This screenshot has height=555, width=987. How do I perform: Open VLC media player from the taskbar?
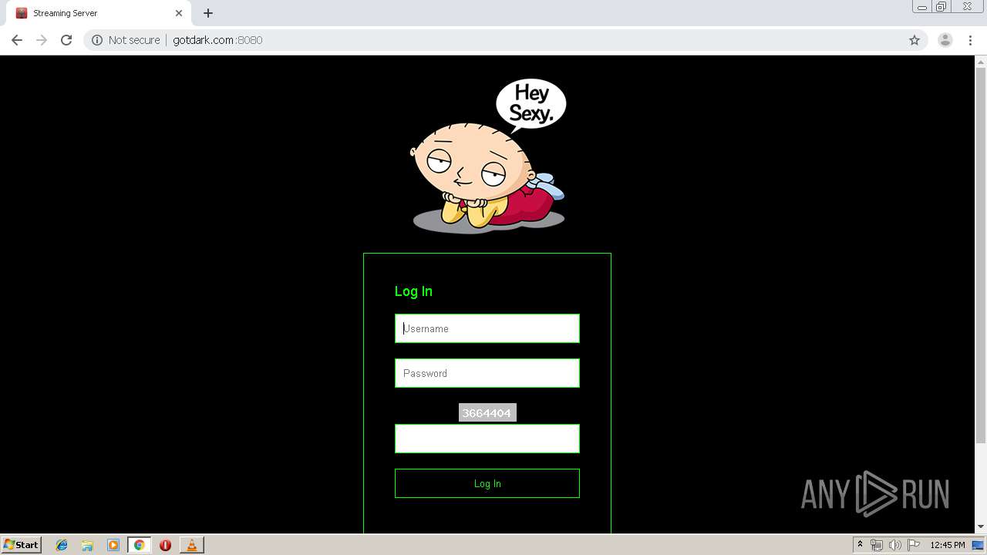point(191,545)
